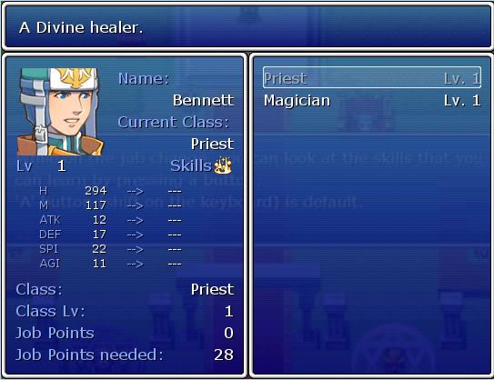Click the arrow beside SPI stat

click(136, 249)
